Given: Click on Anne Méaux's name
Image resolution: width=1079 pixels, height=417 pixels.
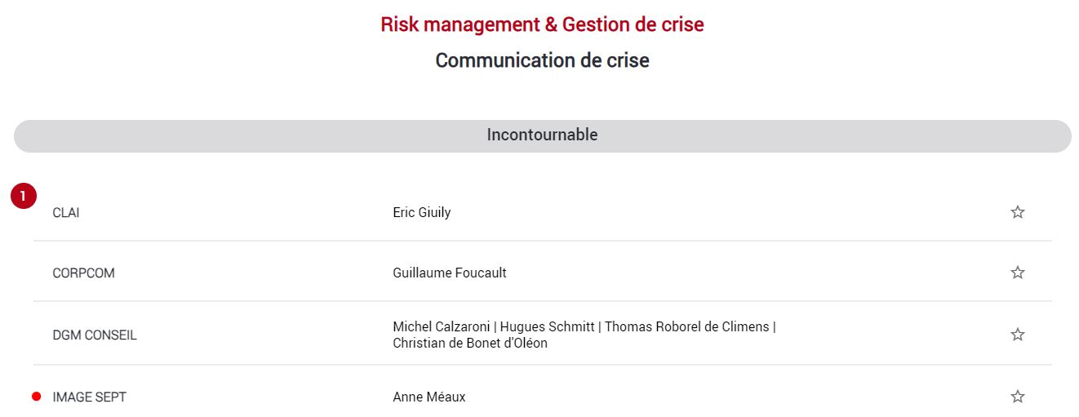Looking at the screenshot, I should click(x=429, y=397).
